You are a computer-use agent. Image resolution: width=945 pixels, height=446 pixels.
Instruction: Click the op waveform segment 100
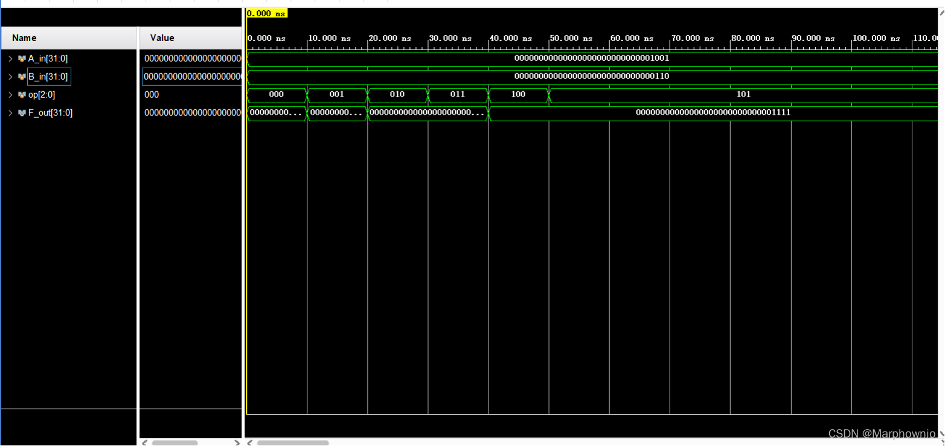pyautogui.click(x=518, y=95)
